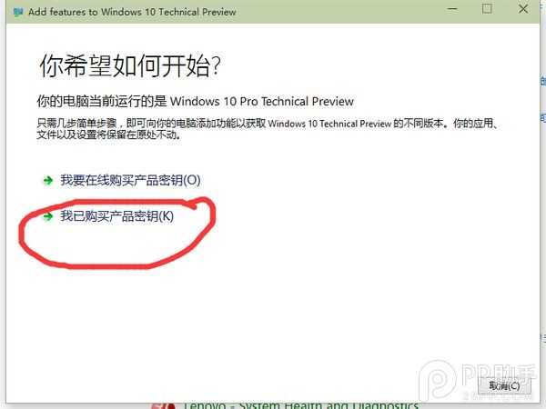
Task: Click the green arrow beside 我要在线购买产品密钥
Action: [47, 181]
